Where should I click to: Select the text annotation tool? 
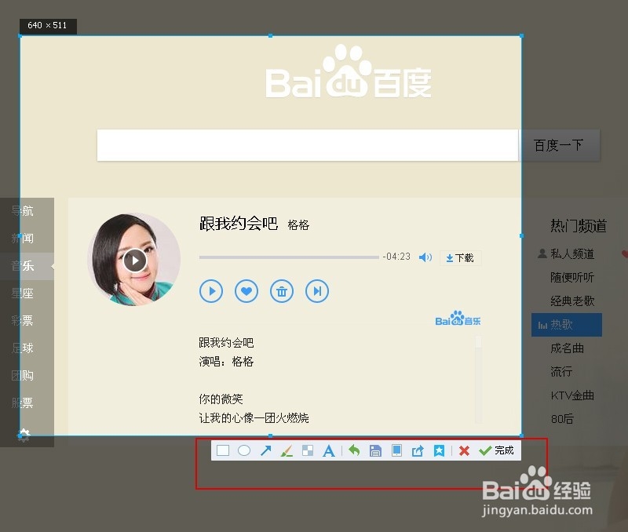click(329, 450)
